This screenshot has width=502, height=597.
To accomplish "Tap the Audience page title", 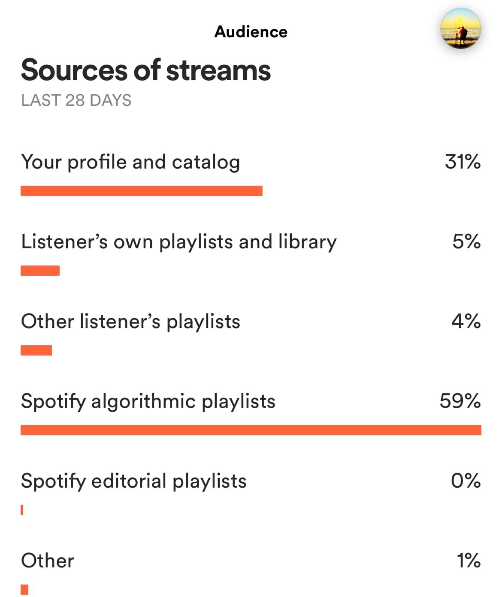I will coord(251,32).
